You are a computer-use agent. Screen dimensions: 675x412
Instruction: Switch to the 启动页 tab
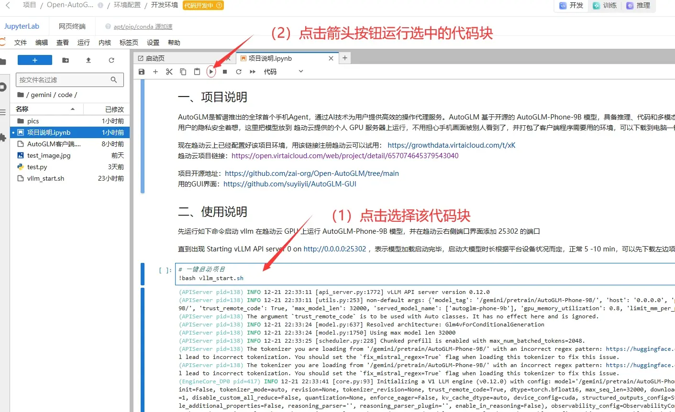[184, 58]
